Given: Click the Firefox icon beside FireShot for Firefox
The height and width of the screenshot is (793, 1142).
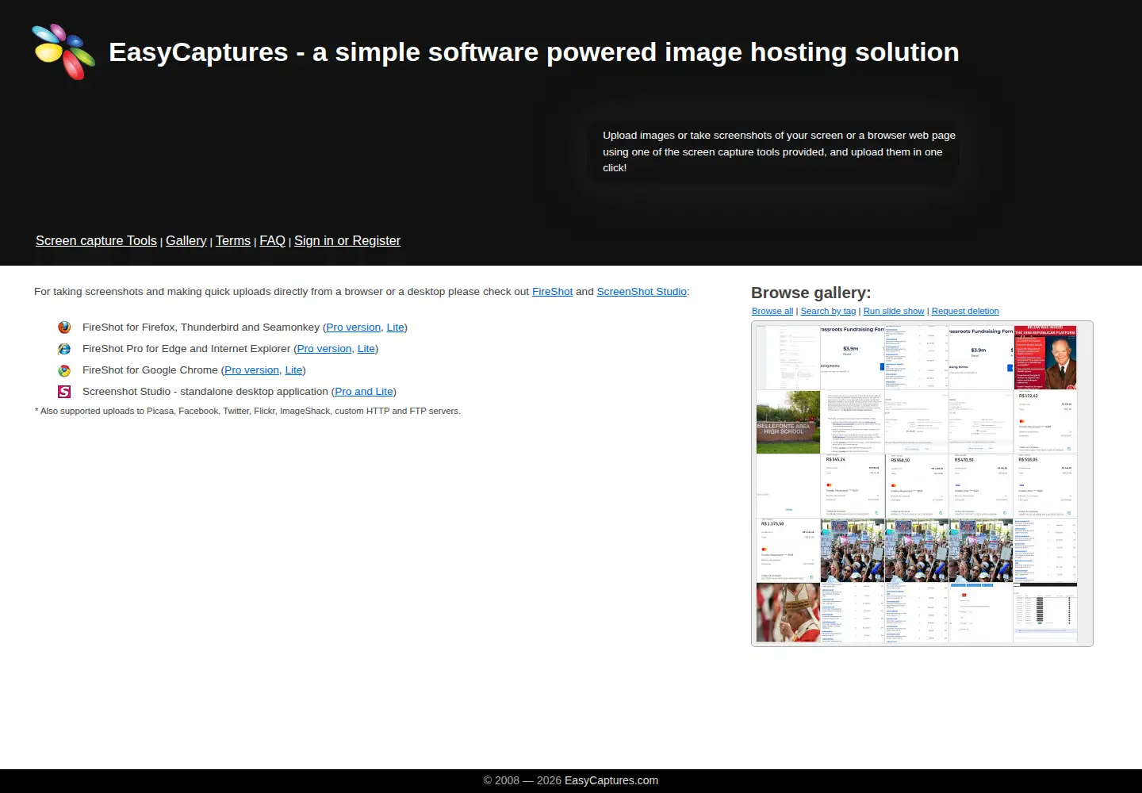Looking at the screenshot, I should [64, 328].
